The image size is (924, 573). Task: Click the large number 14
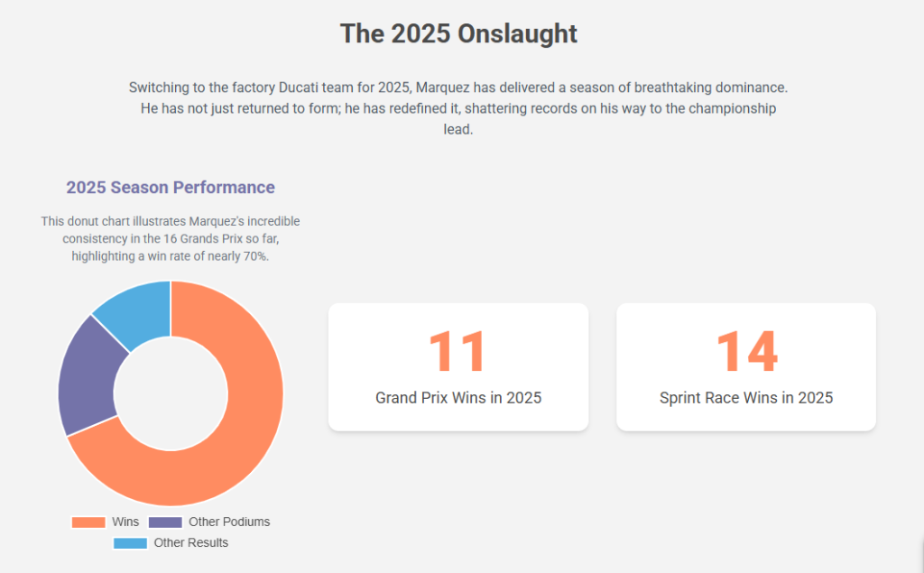[x=746, y=352]
